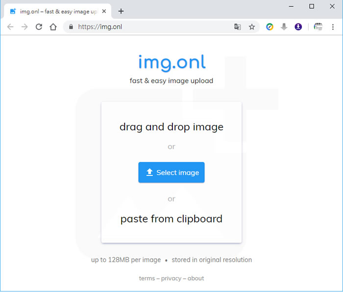Open the terms link
343x292 pixels.
(147, 278)
